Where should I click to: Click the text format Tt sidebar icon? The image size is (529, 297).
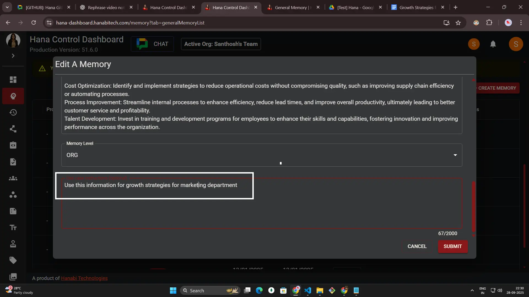(13, 227)
